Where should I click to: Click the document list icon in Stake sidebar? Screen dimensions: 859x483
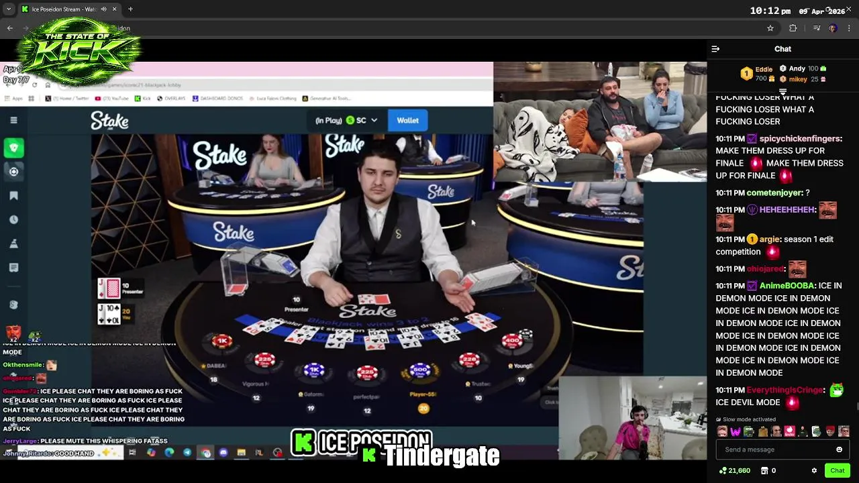tap(13, 268)
